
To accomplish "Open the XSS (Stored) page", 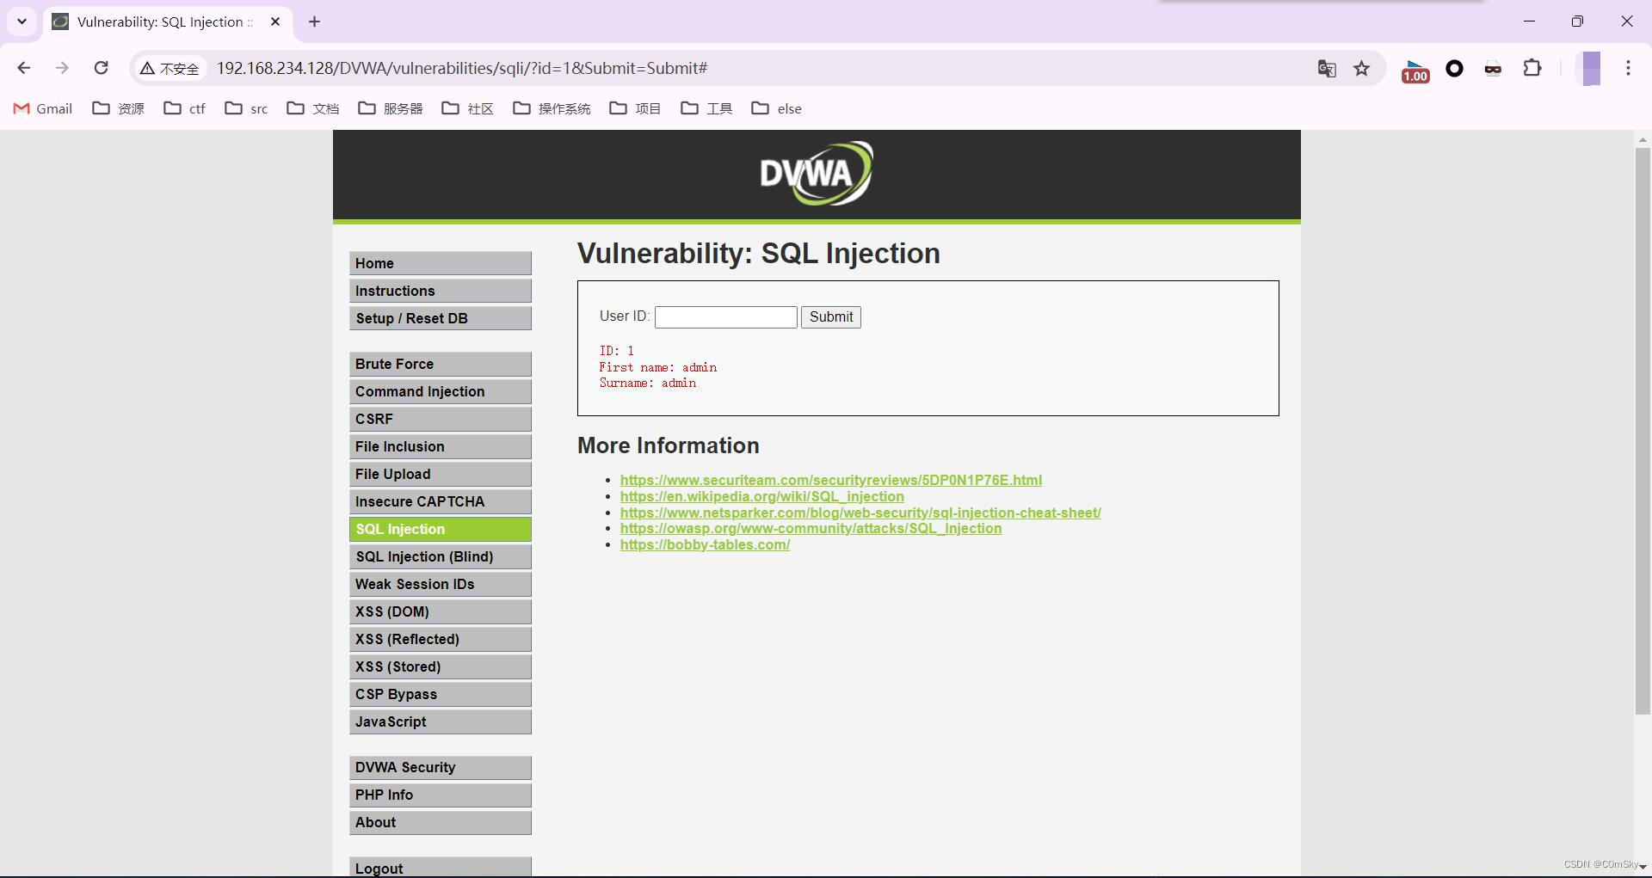I will pos(441,666).
